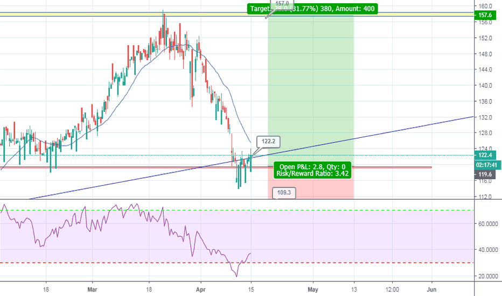The height and width of the screenshot is (296, 502).
Task: Click the 160.0 price scale value
Action: 485,6
